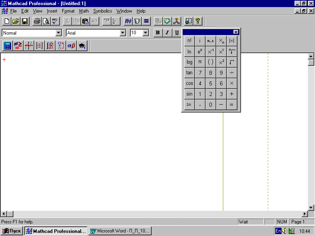Open Graph palette icon
Image resolution: width=315 pixels, height=236 pixels.
[29, 46]
